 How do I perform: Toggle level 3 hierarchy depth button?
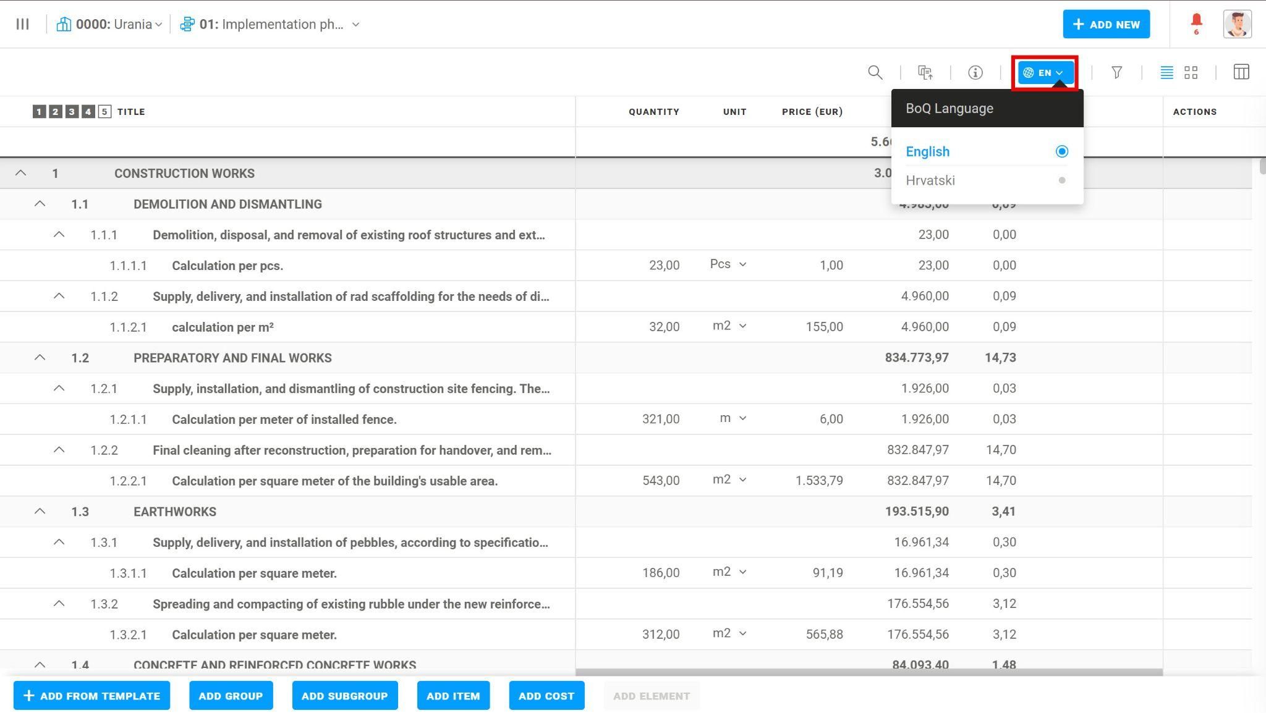tap(72, 112)
